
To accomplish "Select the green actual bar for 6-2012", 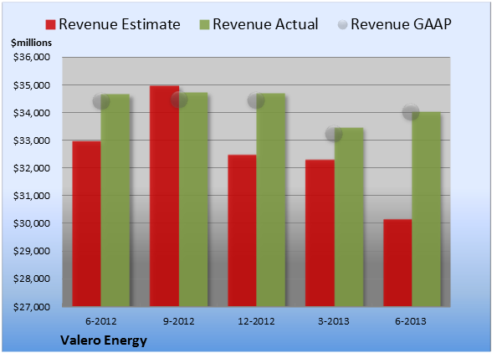I will [x=115, y=200].
